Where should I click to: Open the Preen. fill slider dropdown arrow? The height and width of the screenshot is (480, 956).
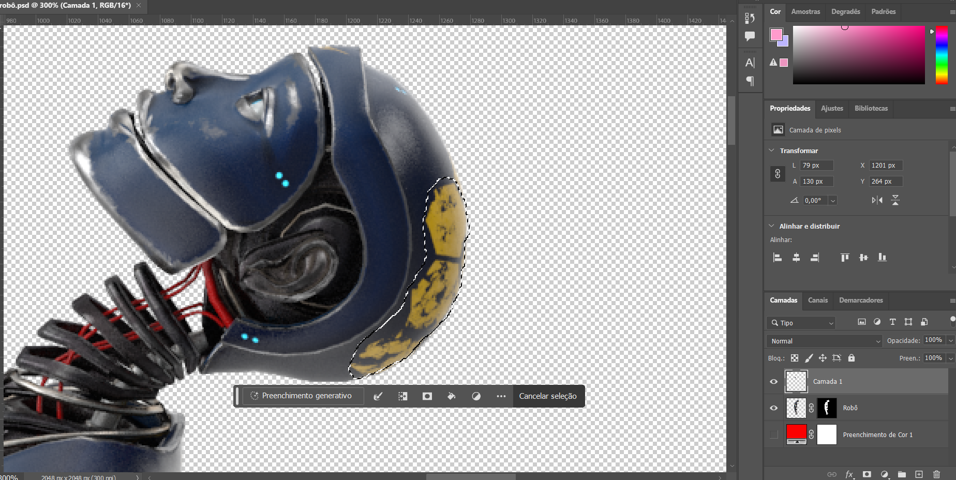951,358
